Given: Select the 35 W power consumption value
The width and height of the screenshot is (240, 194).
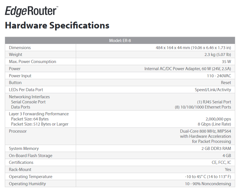Looking at the screenshot, I should pyautogui.click(x=226, y=62).
